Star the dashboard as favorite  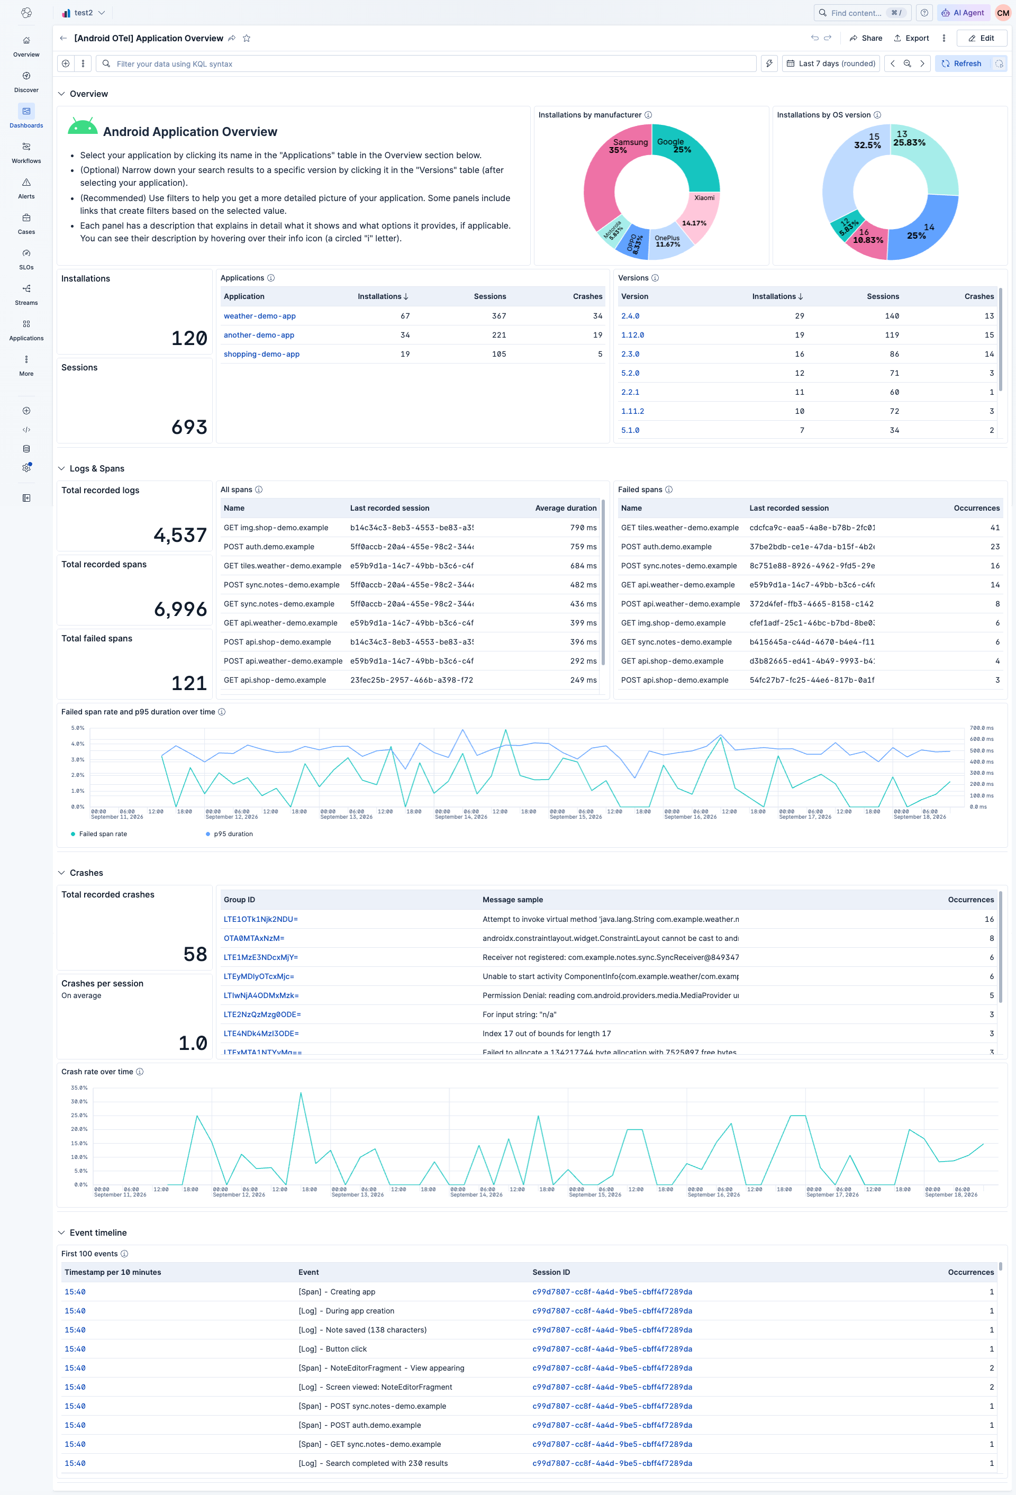(247, 39)
